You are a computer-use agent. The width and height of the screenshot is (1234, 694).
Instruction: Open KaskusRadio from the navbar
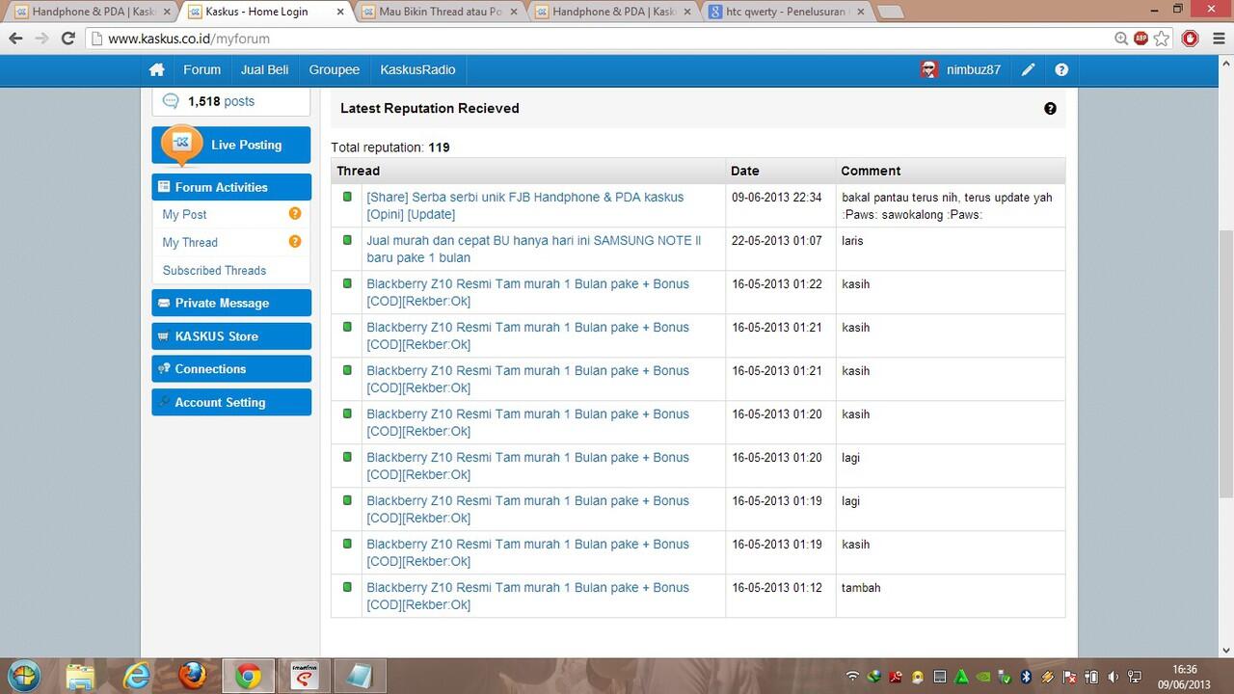pos(417,69)
